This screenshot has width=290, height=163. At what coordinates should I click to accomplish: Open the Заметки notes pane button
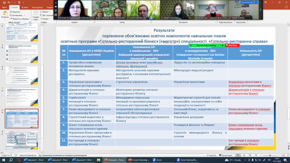pos(212,155)
